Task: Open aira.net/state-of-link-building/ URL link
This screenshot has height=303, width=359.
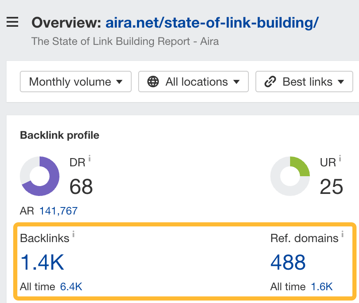Action: (x=212, y=23)
